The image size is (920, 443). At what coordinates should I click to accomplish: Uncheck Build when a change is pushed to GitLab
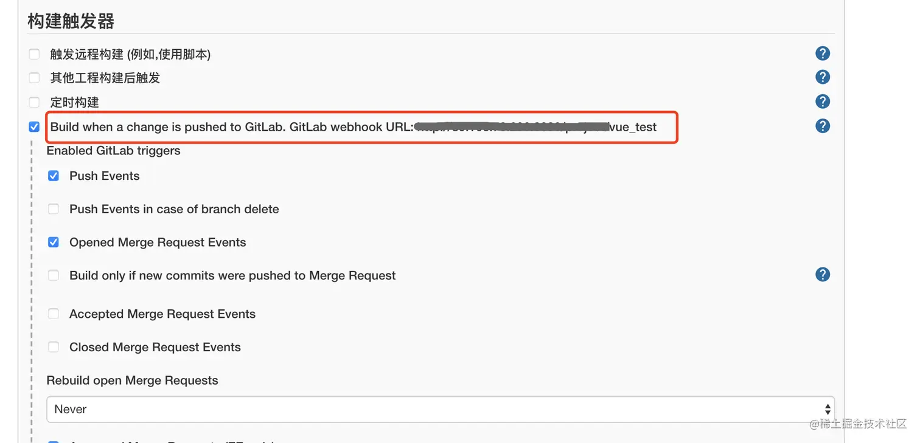[35, 127]
